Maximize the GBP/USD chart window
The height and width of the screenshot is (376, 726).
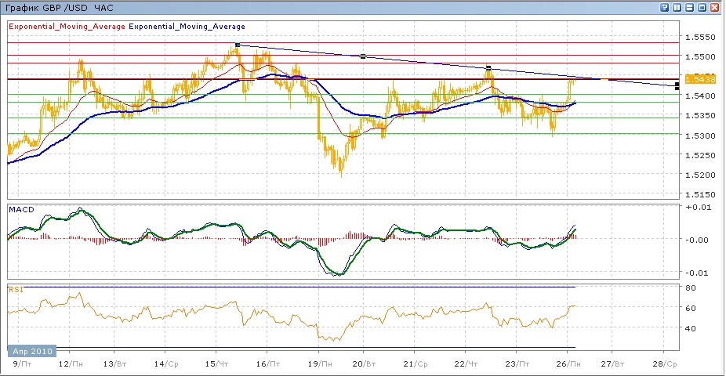tap(702, 7)
